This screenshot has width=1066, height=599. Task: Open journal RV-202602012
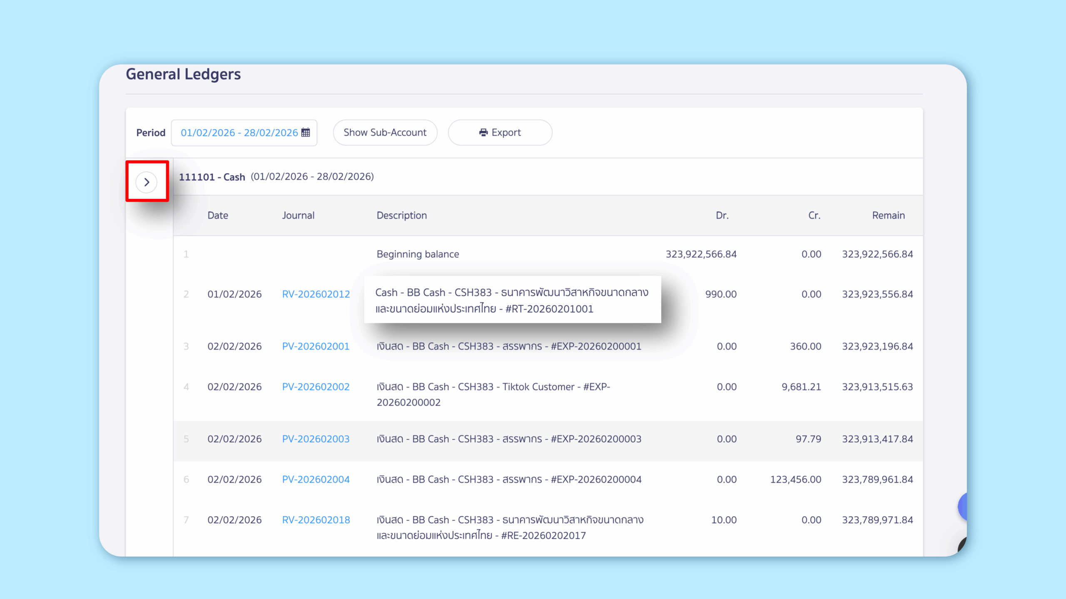coord(316,294)
